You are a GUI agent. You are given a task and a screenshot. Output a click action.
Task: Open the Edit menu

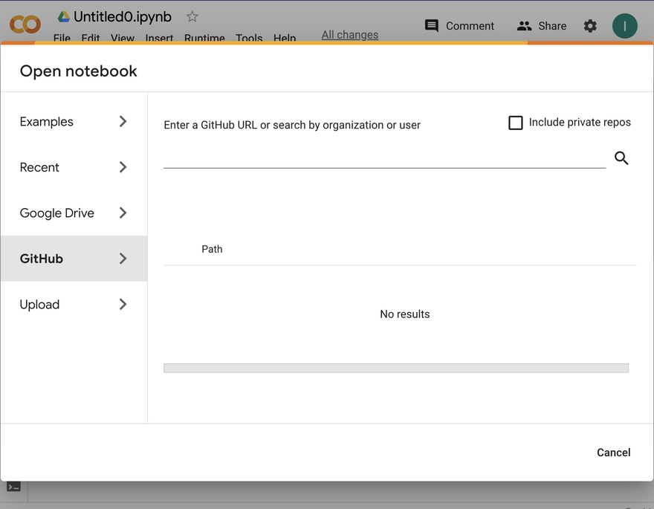click(x=91, y=37)
